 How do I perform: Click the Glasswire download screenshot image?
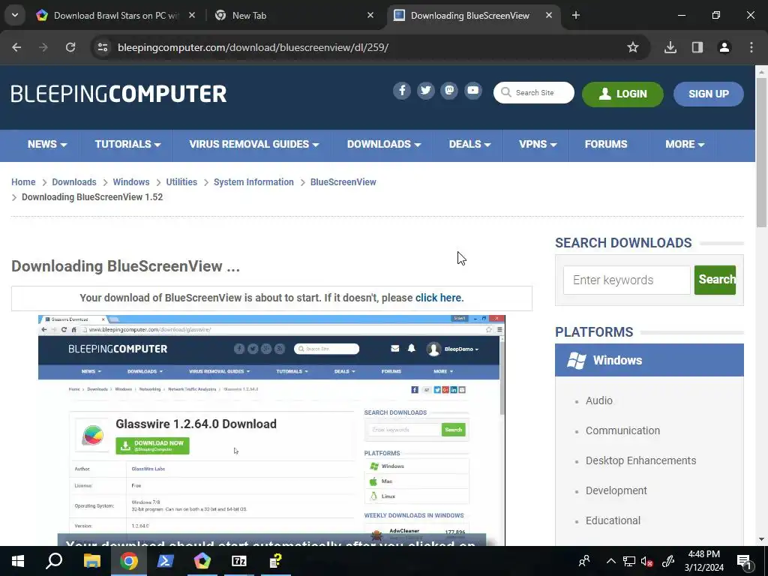point(271,430)
